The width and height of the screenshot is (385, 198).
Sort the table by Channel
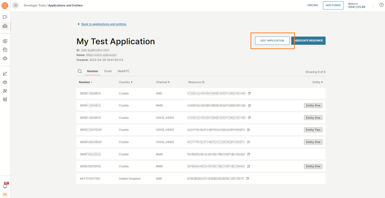coord(163,82)
